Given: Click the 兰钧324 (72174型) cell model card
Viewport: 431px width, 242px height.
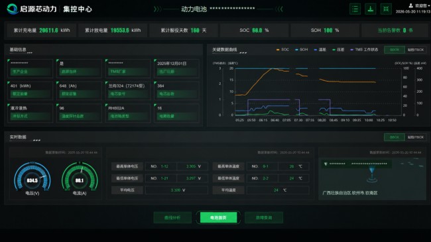Looking at the screenshot, I should click(128, 90).
